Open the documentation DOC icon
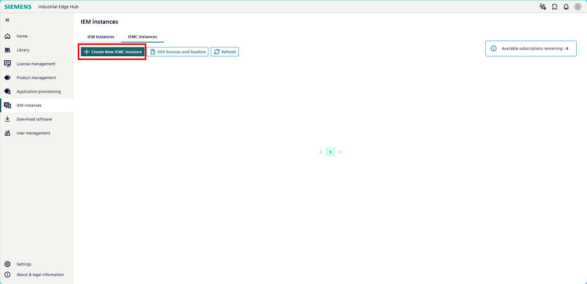The height and width of the screenshot is (284, 587). (x=554, y=6)
